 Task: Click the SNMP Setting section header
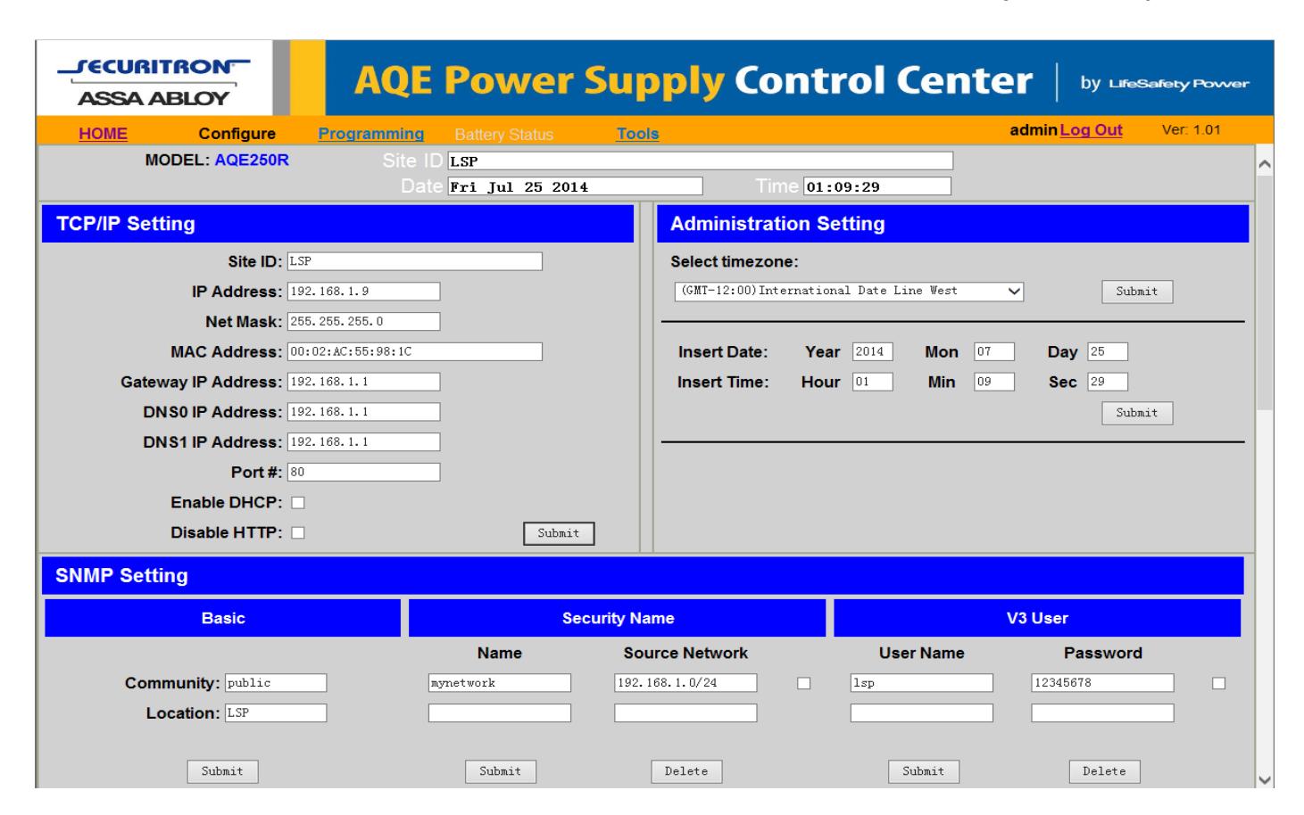(643, 575)
